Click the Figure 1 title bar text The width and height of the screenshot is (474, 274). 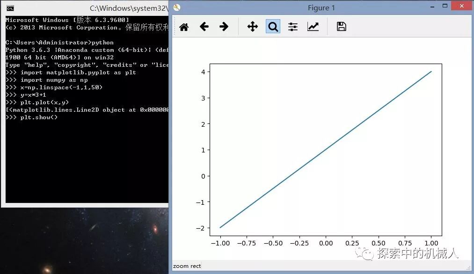click(x=321, y=7)
